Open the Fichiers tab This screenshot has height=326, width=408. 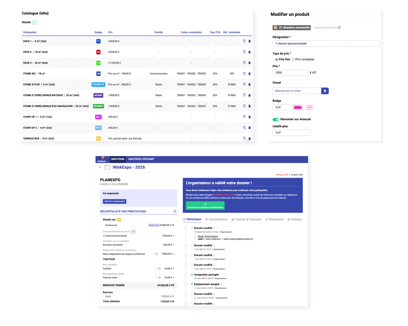(295, 219)
